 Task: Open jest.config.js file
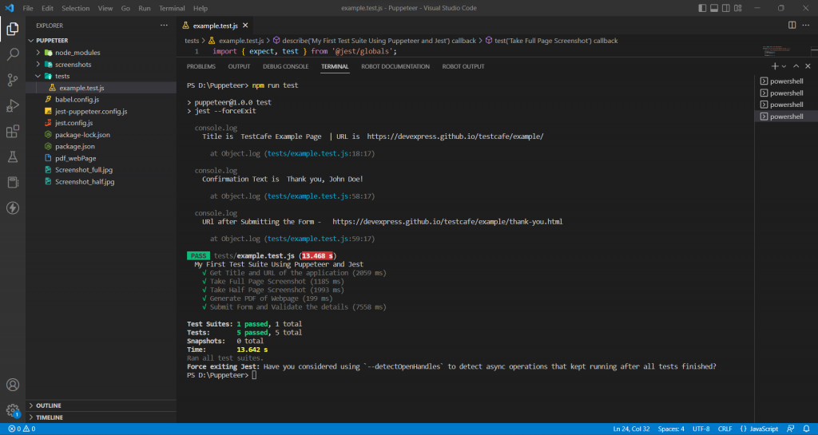pyautogui.click(x=73, y=123)
